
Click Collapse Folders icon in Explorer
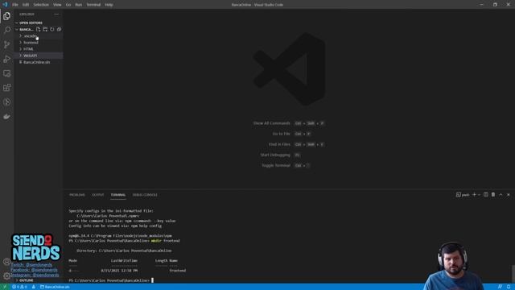(59, 29)
